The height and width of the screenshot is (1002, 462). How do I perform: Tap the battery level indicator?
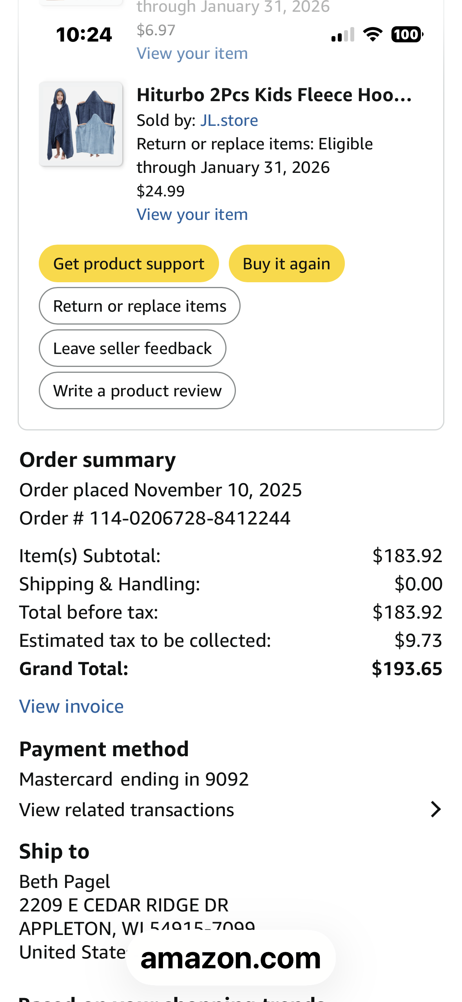(x=407, y=34)
